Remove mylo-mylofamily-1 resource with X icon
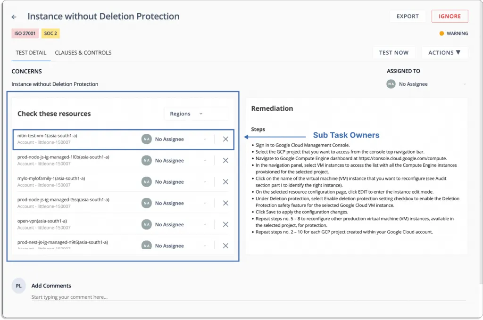The image size is (483, 320). tap(225, 182)
